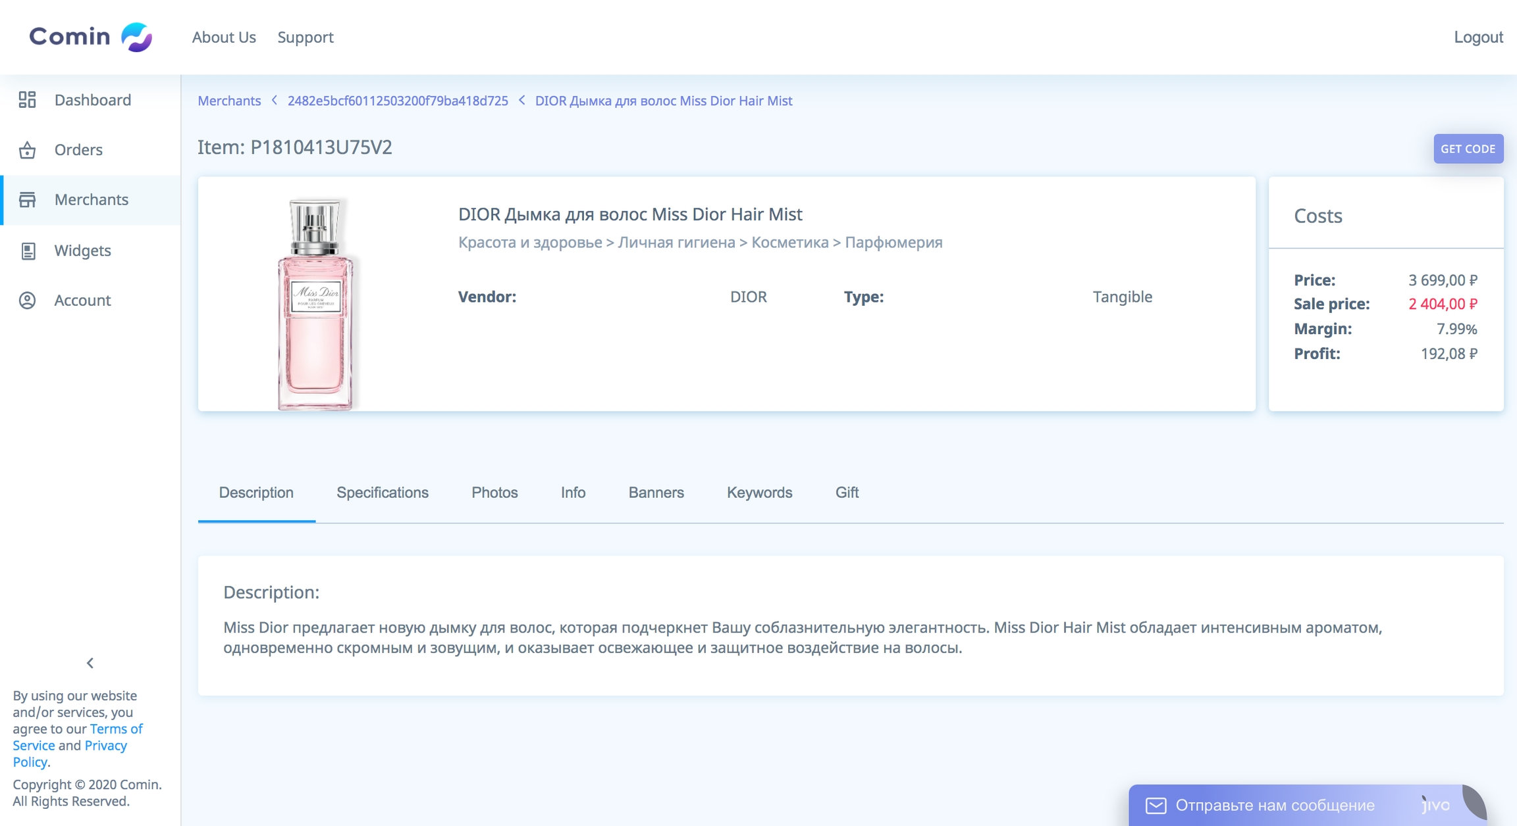
Task: Open the About Us page
Action: [224, 37]
